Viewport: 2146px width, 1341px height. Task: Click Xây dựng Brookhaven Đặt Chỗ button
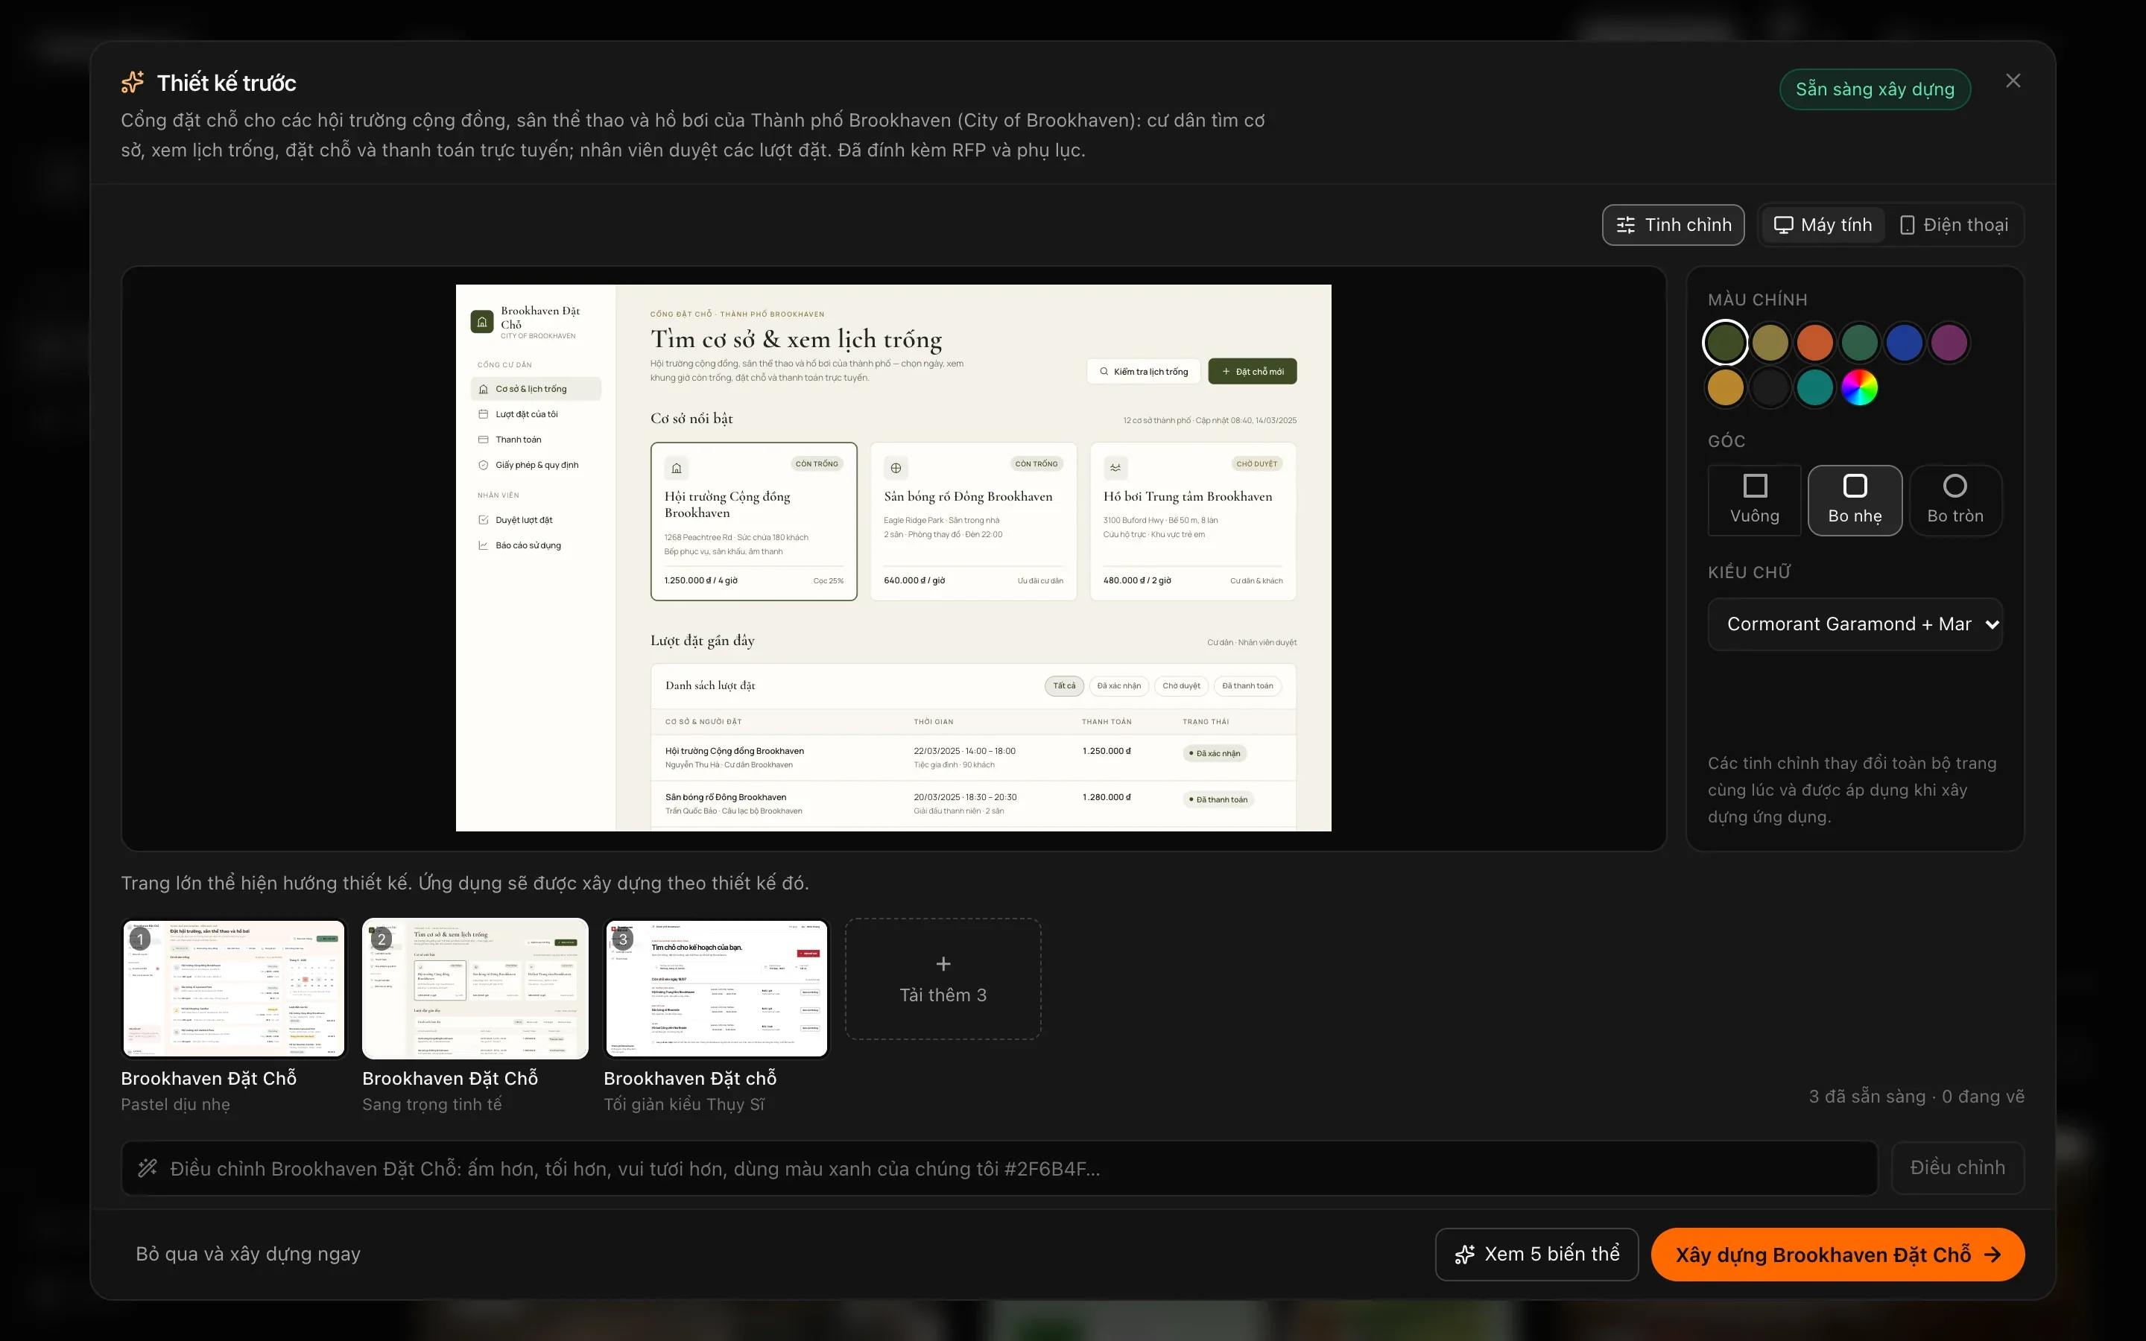(1838, 1254)
